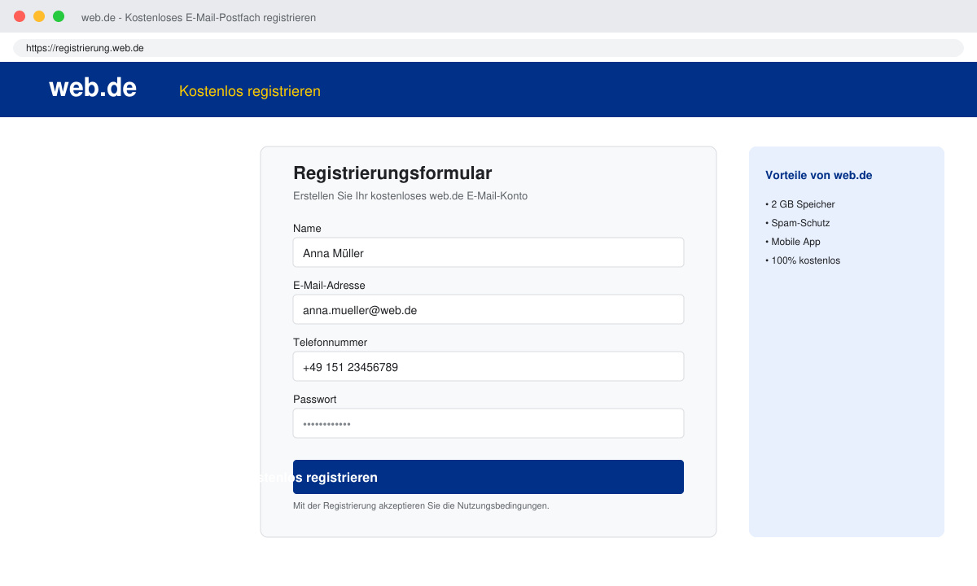Open the Kostenlos registrieren header link

pyautogui.click(x=250, y=91)
